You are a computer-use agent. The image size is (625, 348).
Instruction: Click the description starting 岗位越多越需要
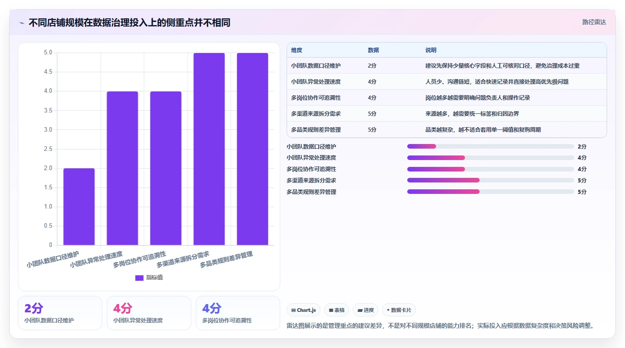point(478,98)
